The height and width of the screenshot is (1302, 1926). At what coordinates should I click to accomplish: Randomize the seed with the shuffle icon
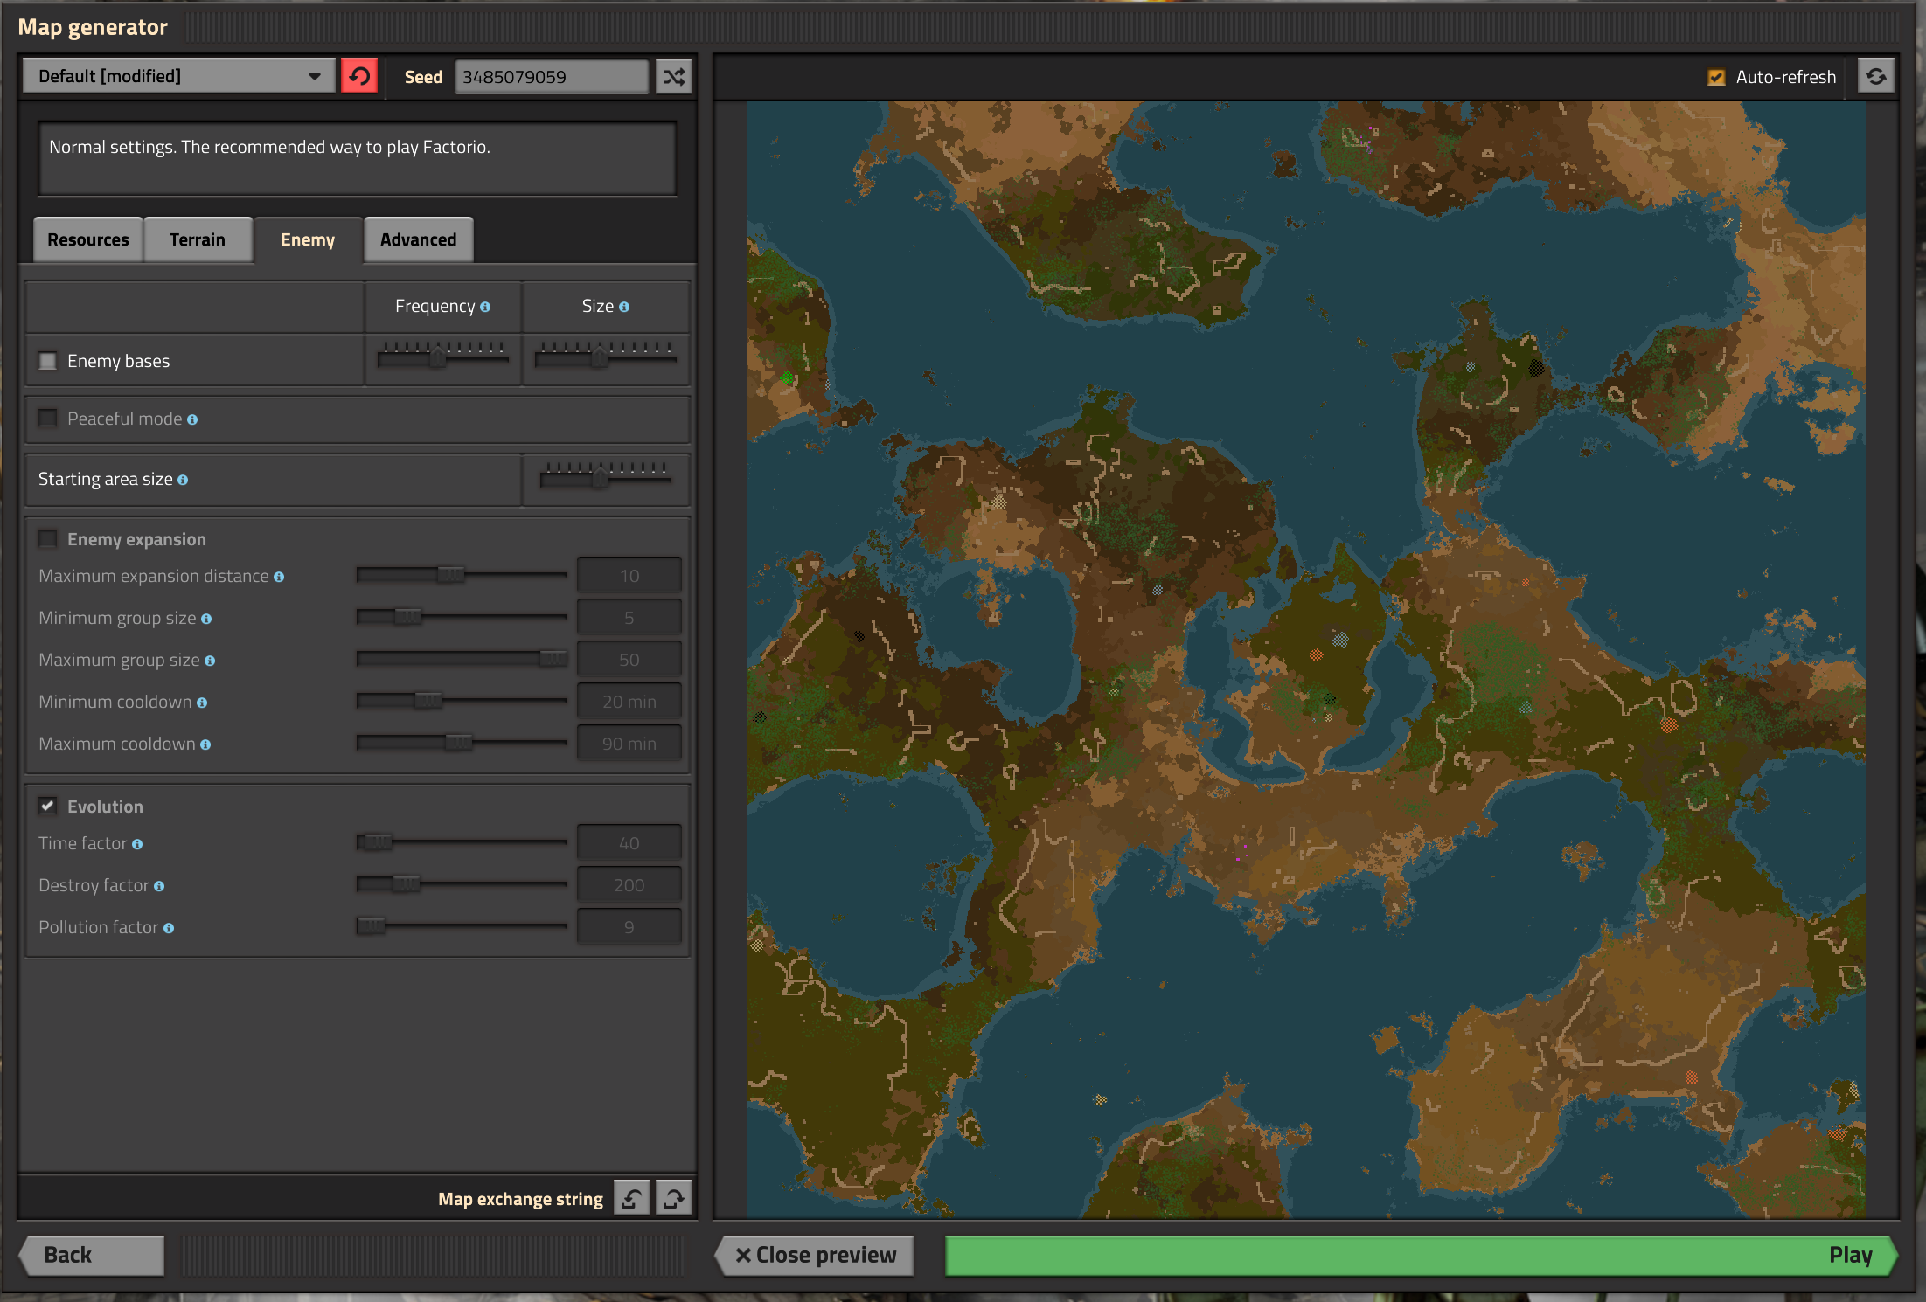[674, 76]
